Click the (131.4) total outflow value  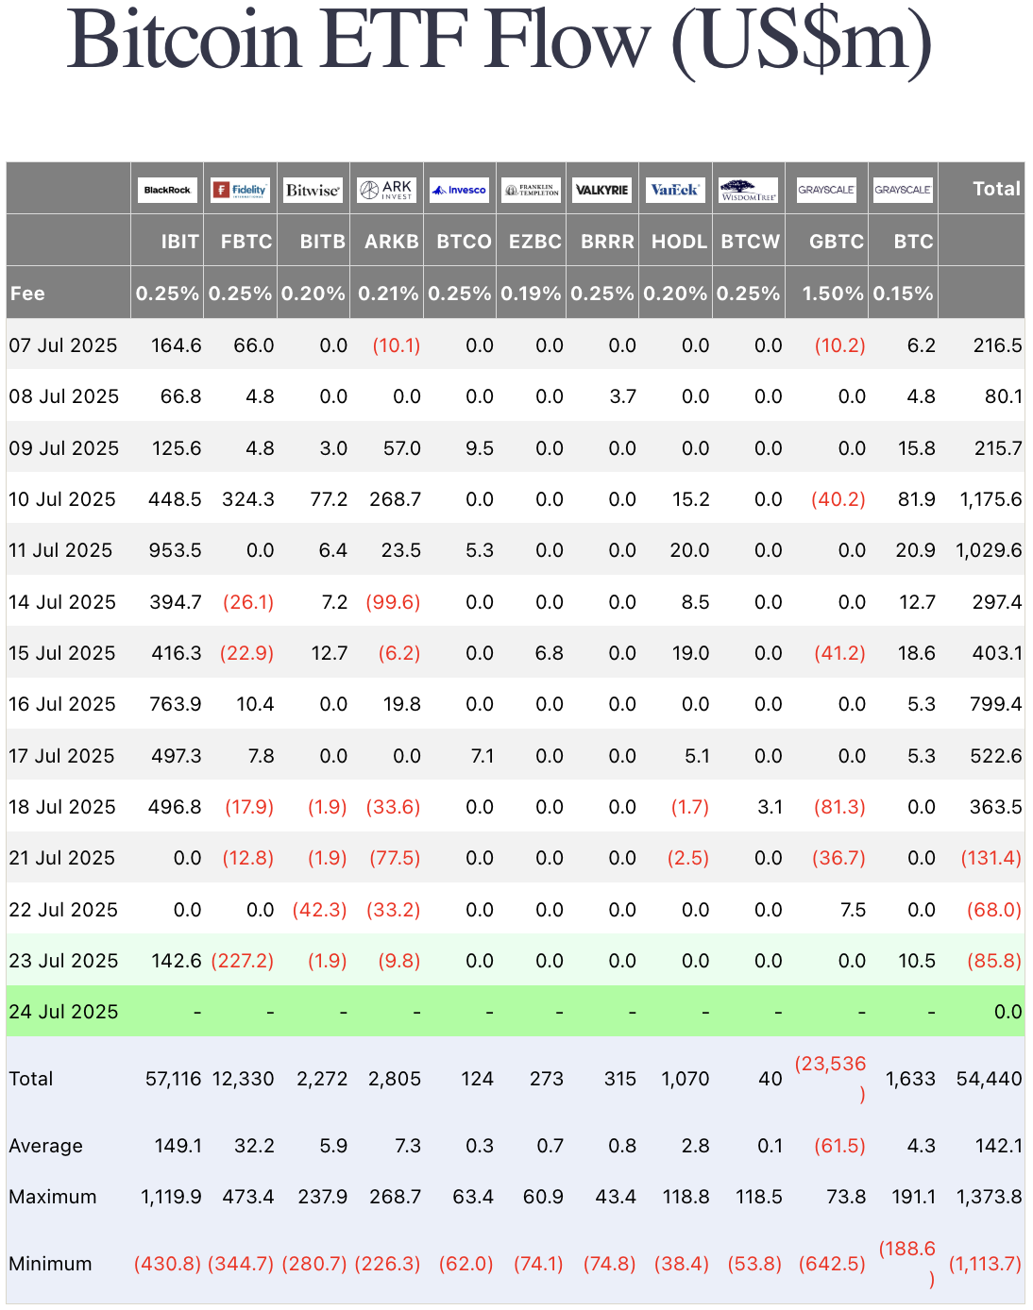[x=991, y=858]
